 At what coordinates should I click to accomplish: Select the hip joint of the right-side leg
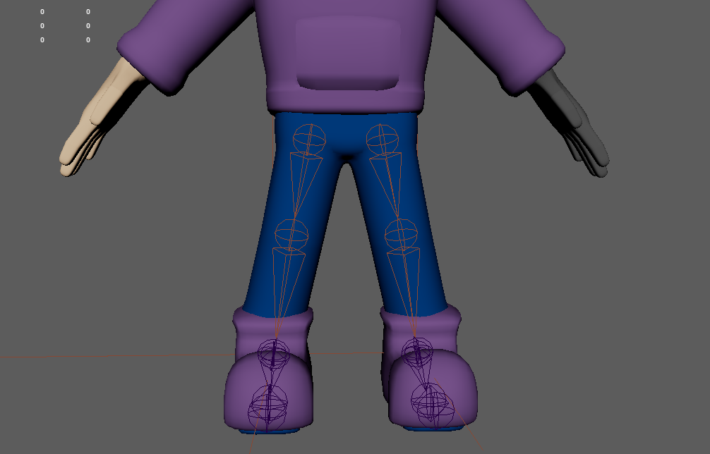coord(383,139)
